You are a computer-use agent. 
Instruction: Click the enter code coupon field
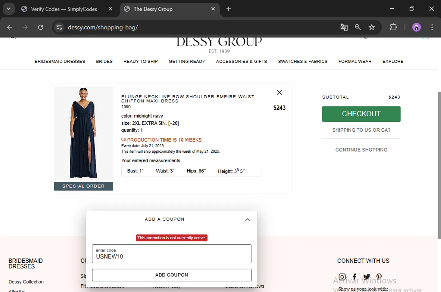coord(172,254)
